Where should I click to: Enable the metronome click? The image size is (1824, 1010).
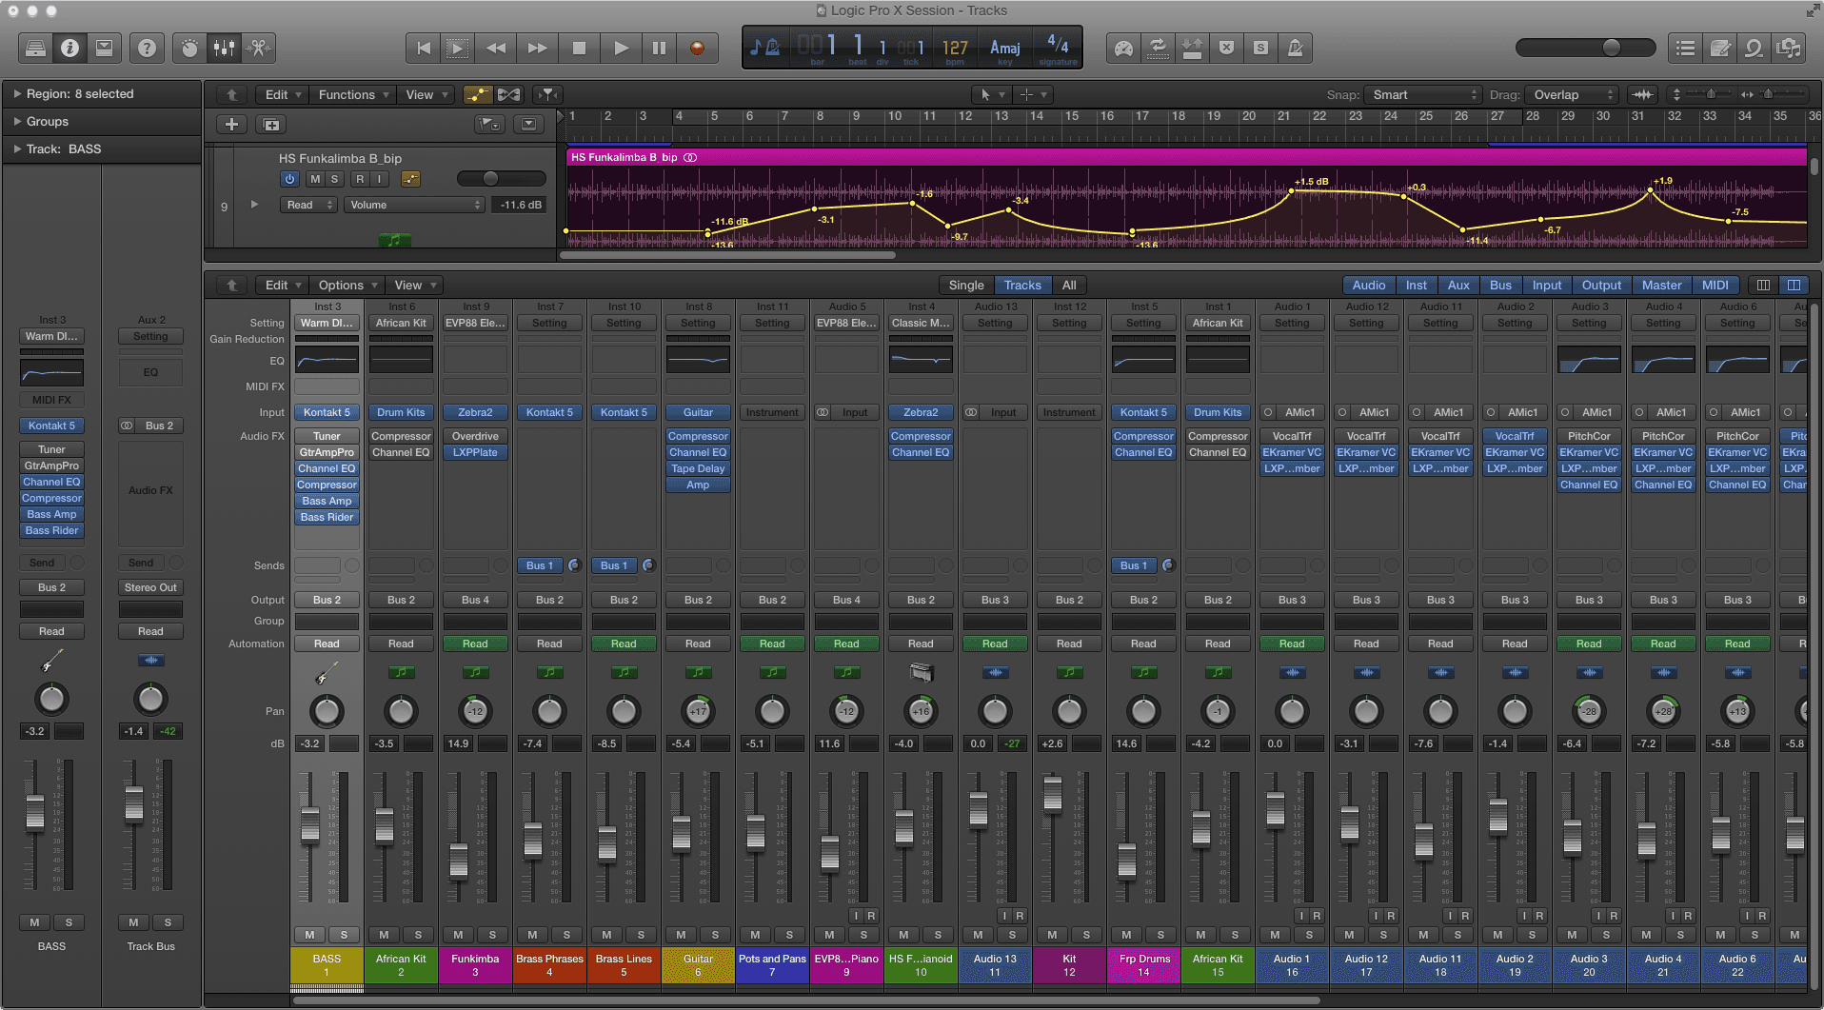[x=1295, y=48]
